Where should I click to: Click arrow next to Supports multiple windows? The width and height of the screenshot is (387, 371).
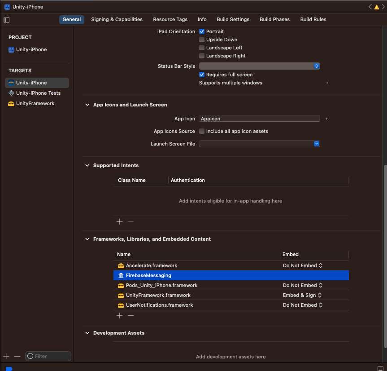point(326,83)
